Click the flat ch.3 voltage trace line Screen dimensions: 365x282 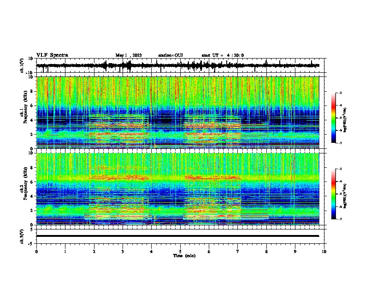pyautogui.click(x=177, y=236)
